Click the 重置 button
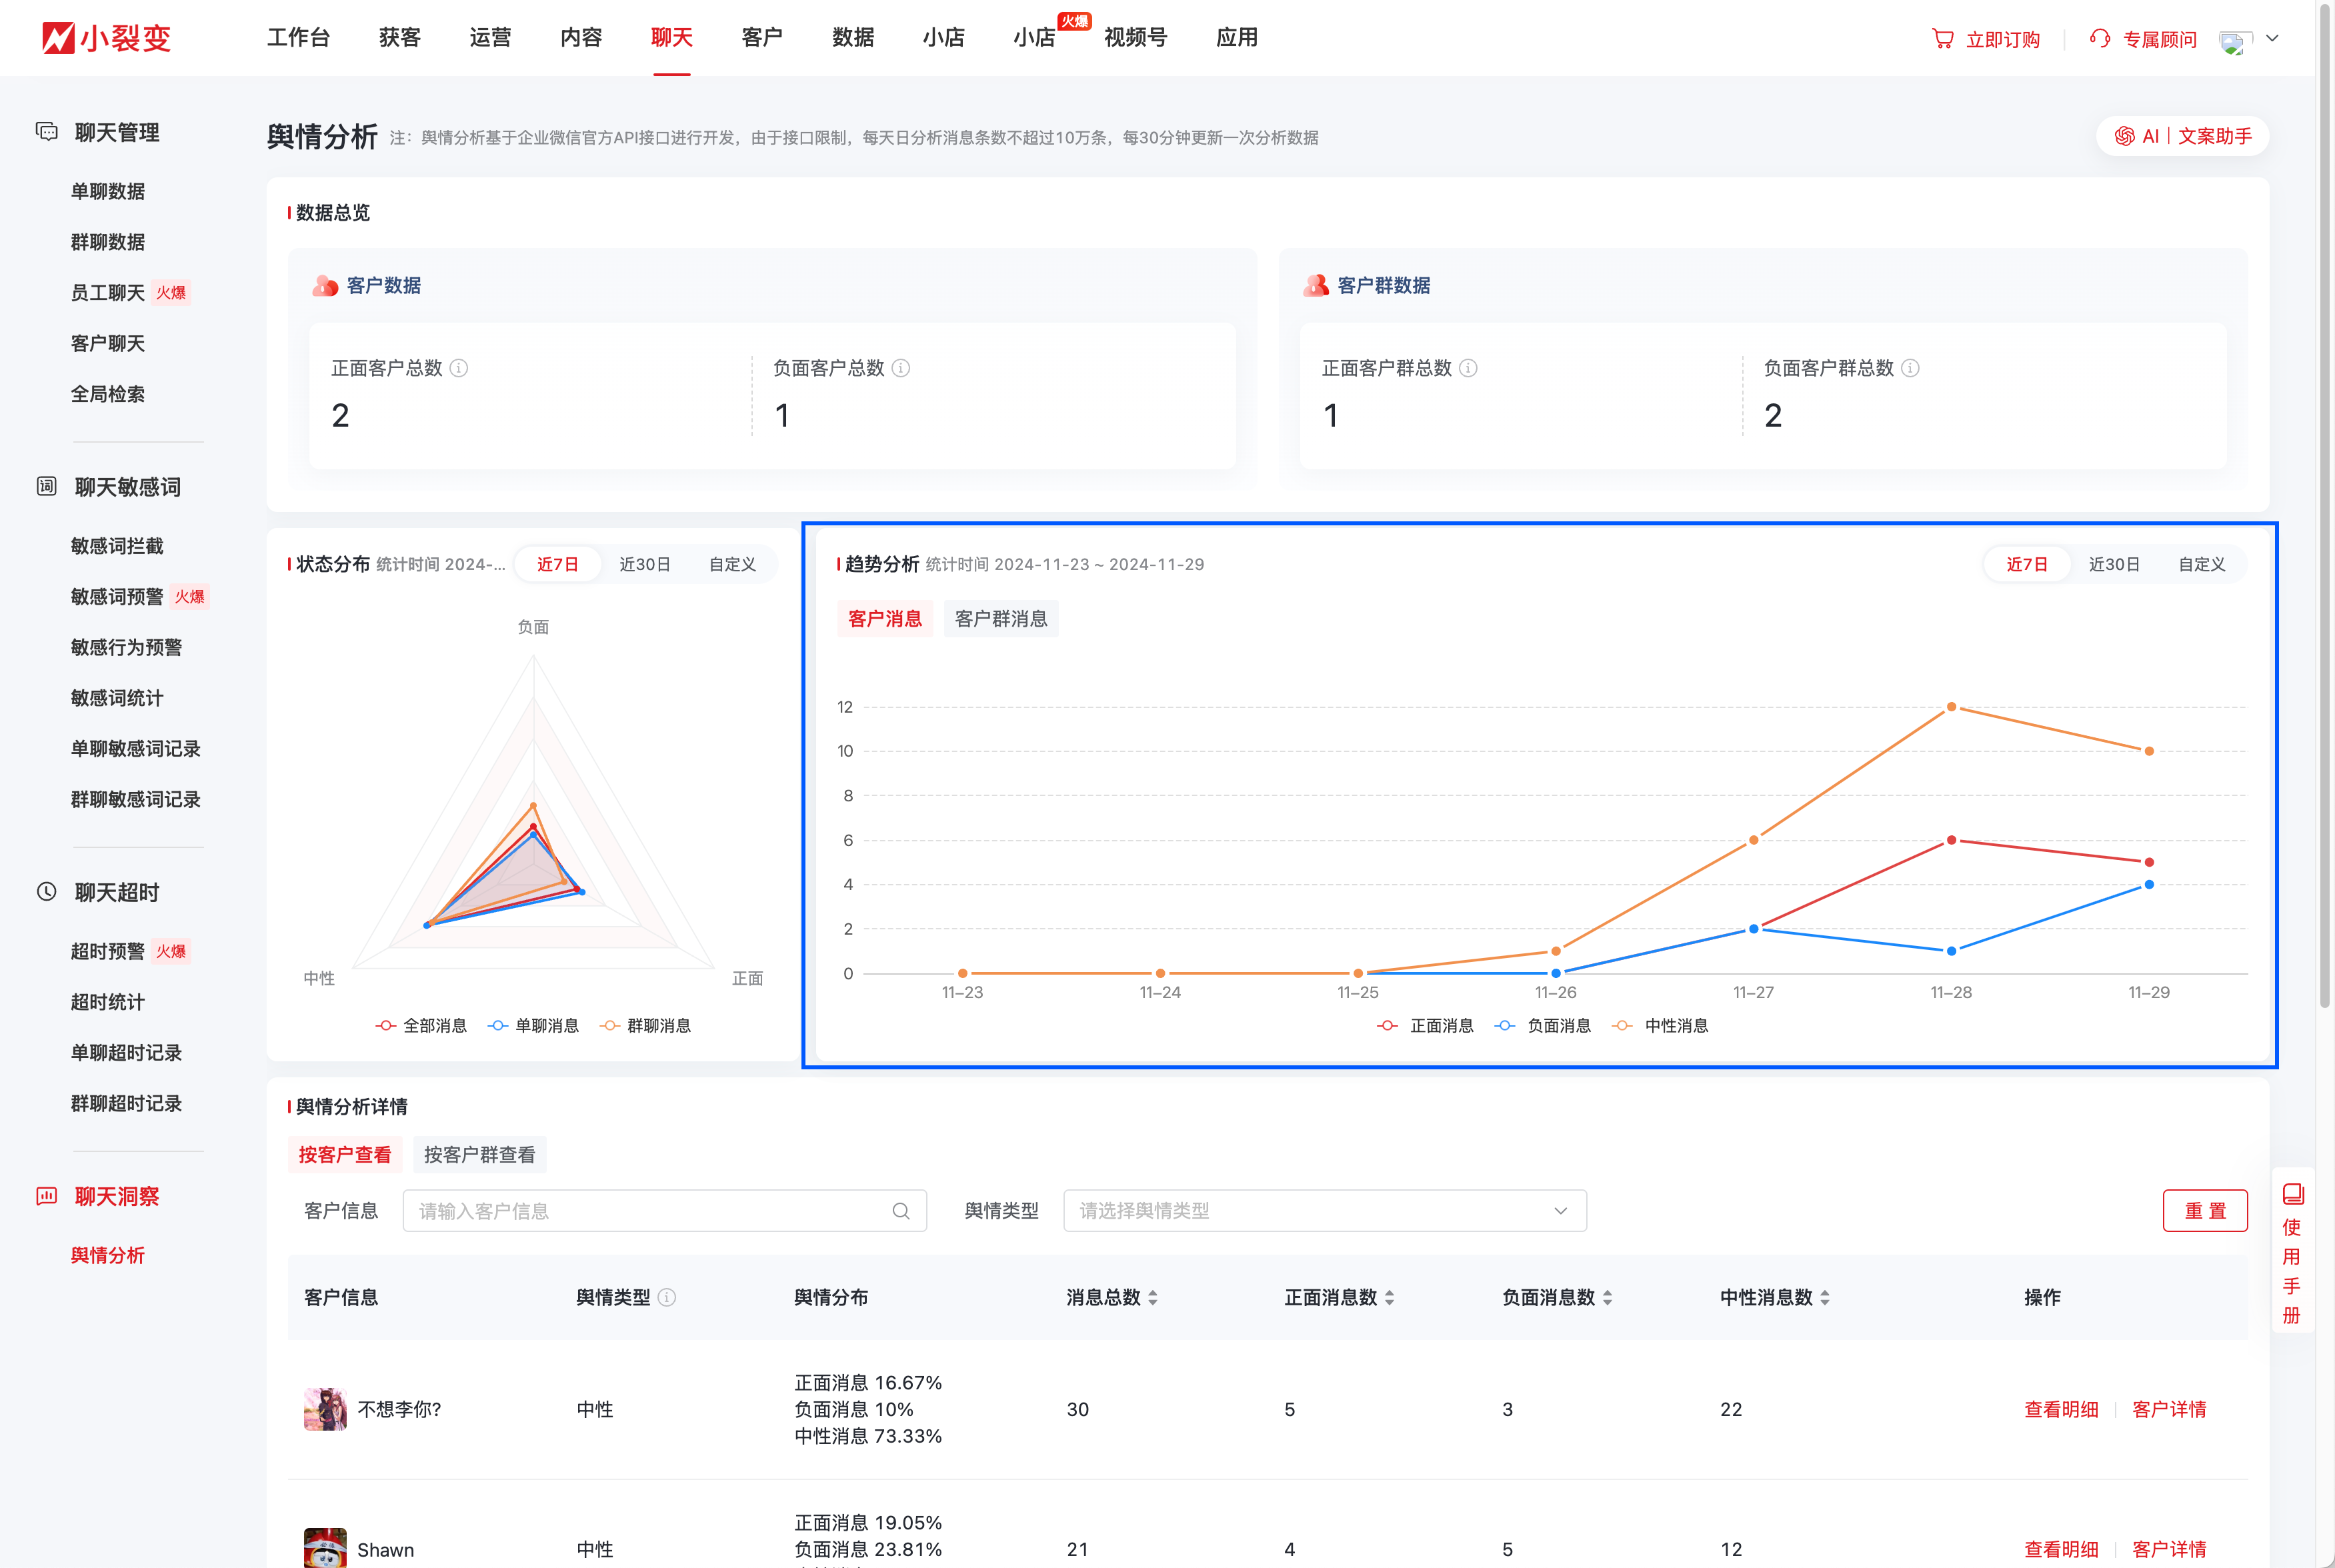2335x1568 pixels. tap(2205, 1211)
